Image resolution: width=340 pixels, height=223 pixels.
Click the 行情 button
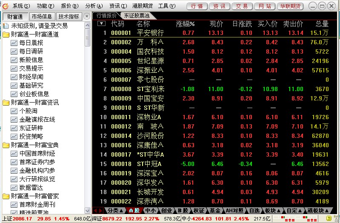click(197, 6)
